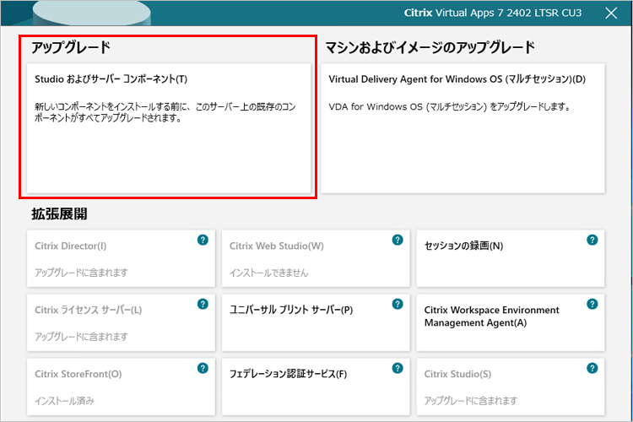Viewport: 633px width, 422px height.
Task: Click help icon on Citrix Studio tile
Action: [592, 369]
